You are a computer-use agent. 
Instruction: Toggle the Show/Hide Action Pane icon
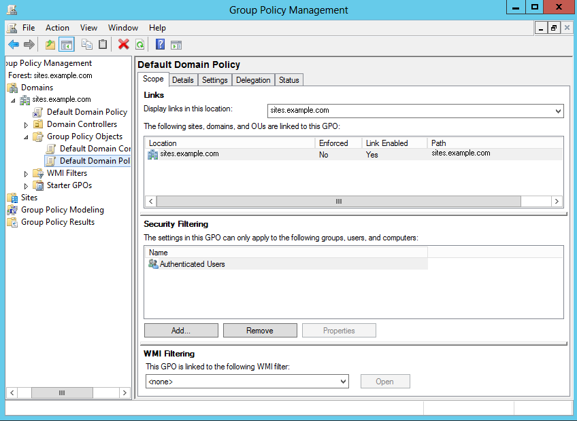point(176,45)
